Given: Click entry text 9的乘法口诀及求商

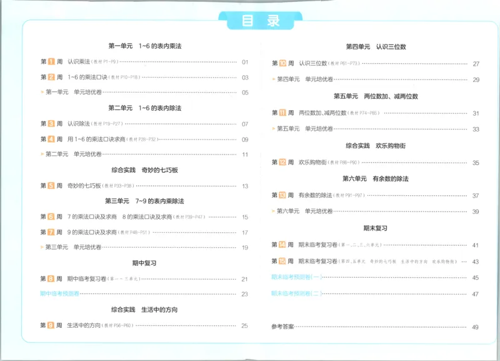Looking at the screenshot, I should point(92,232).
